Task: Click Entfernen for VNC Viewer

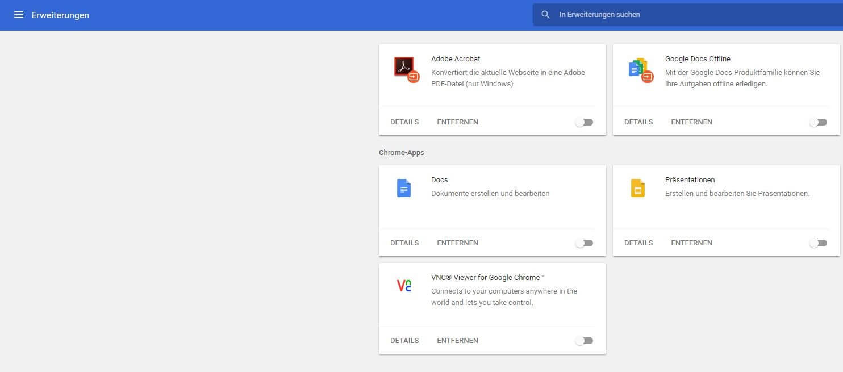Action: (457, 341)
